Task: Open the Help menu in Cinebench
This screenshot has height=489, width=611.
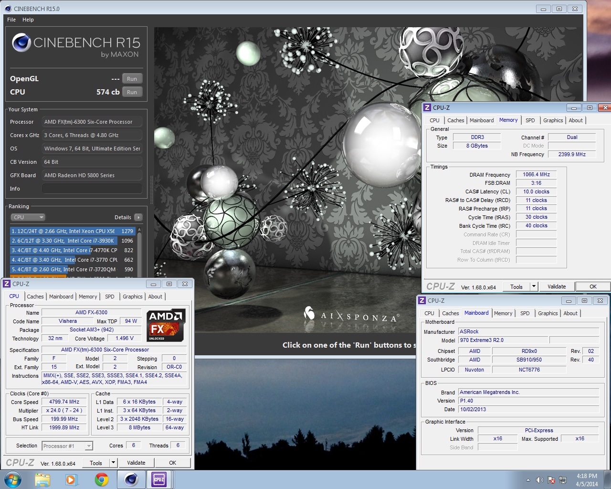Action: click(28, 20)
